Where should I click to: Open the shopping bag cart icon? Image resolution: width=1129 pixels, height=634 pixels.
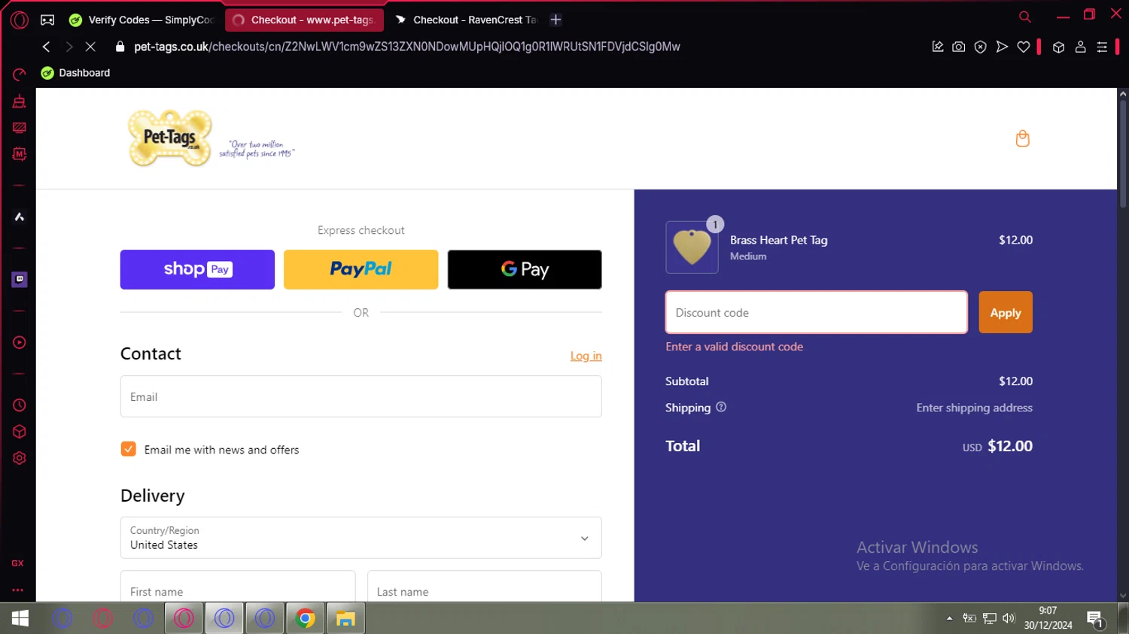pos(1022,138)
